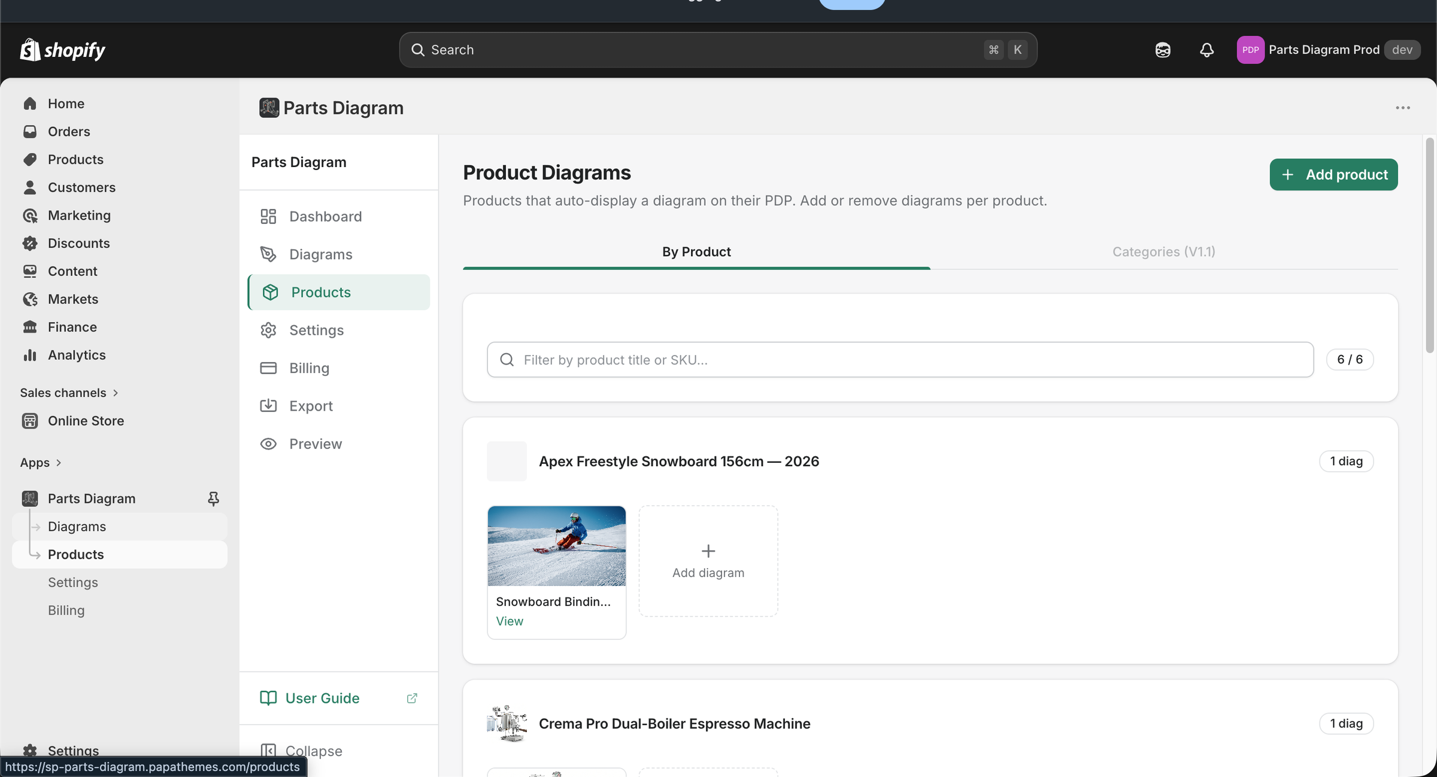The width and height of the screenshot is (1437, 777).
Task: Open the User Guide link
Action: pos(322,698)
